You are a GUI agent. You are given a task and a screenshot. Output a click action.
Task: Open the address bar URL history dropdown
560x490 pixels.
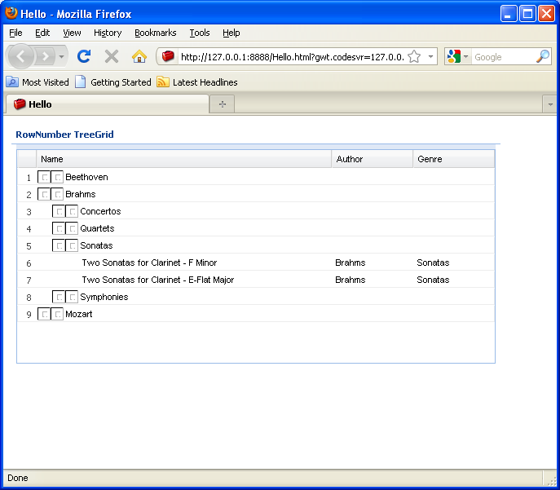[x=430, y=56]
